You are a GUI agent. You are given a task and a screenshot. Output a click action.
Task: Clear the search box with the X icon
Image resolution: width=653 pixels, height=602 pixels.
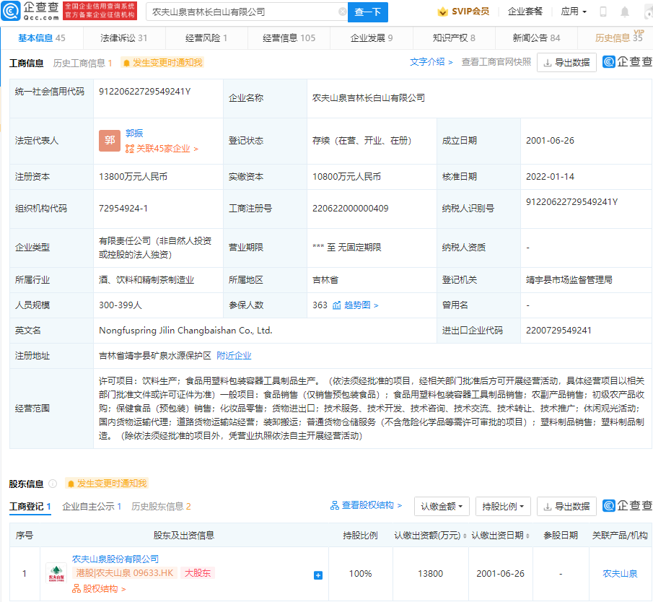pyautogui.click(x=343, y=12)
